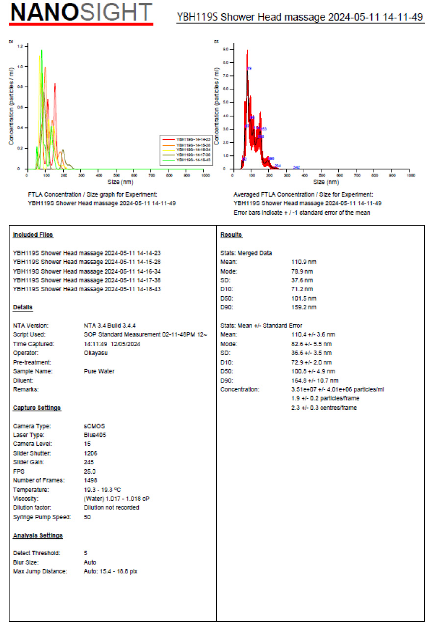The height and width of the screenshot is (631, 437).
Task: Click the 'Included Files' heading
Action: pyautogui.click(x=33, y=235)
